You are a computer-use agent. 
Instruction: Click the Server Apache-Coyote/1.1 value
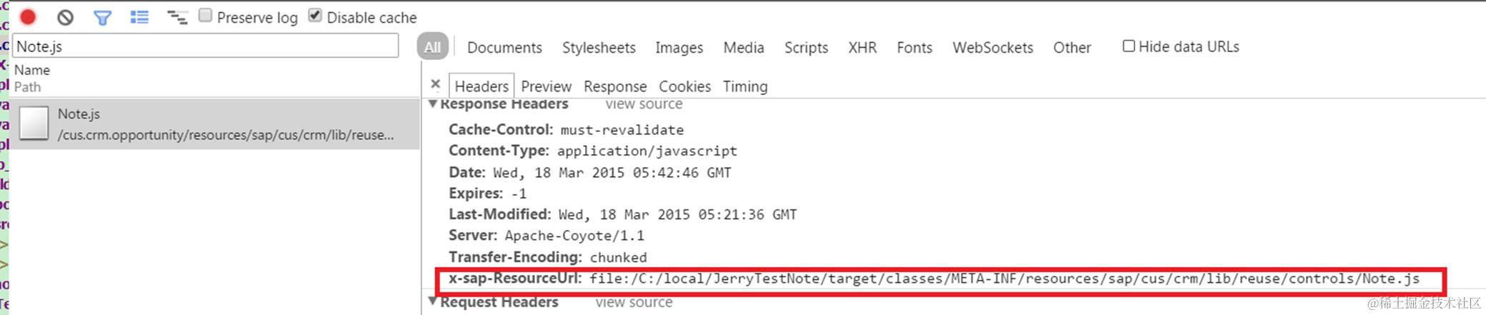pyautogui.click(x=574, y=236)
